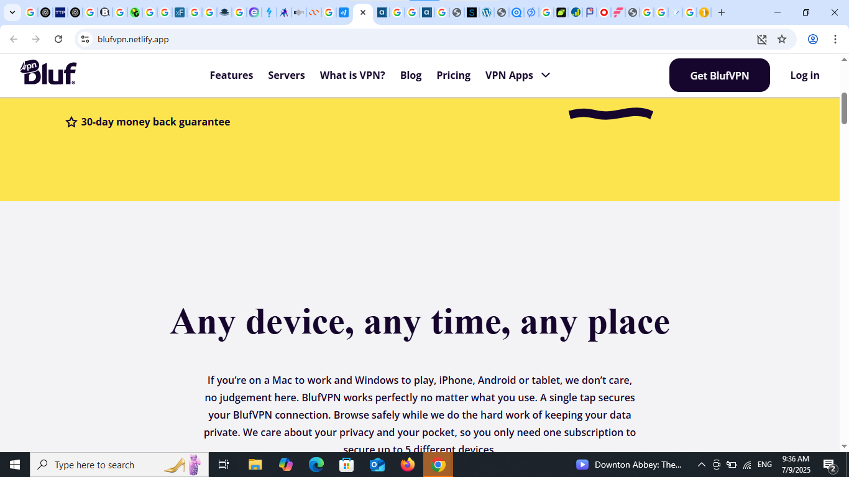Click the Log in link

tap(805, 75)
